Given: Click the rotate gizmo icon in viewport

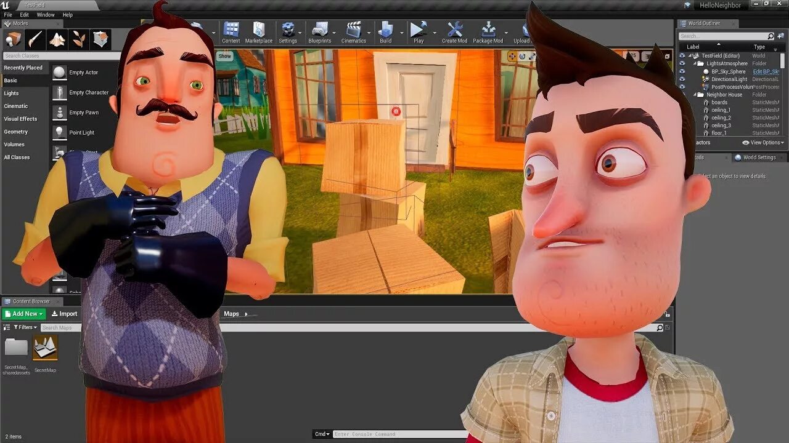Looking at the screenshot, I should tap(522, 56).
